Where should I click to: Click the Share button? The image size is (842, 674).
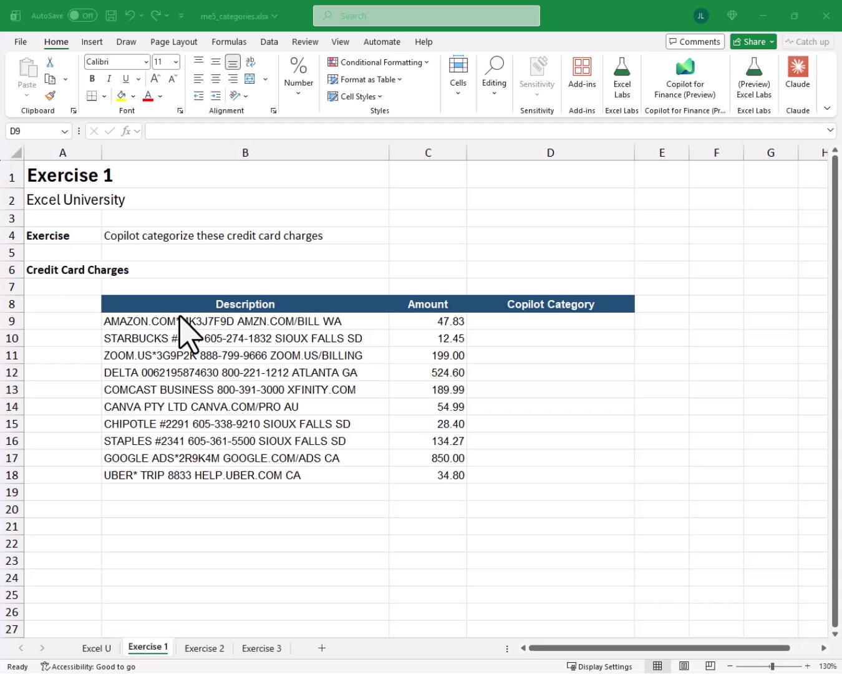753,42
